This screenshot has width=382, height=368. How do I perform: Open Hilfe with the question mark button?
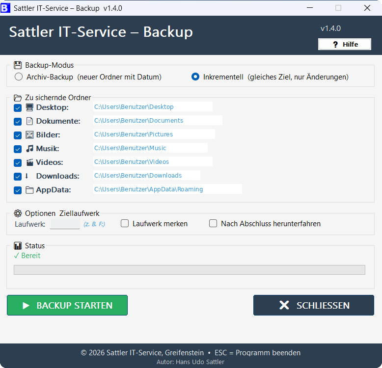(x=345, y=44)
